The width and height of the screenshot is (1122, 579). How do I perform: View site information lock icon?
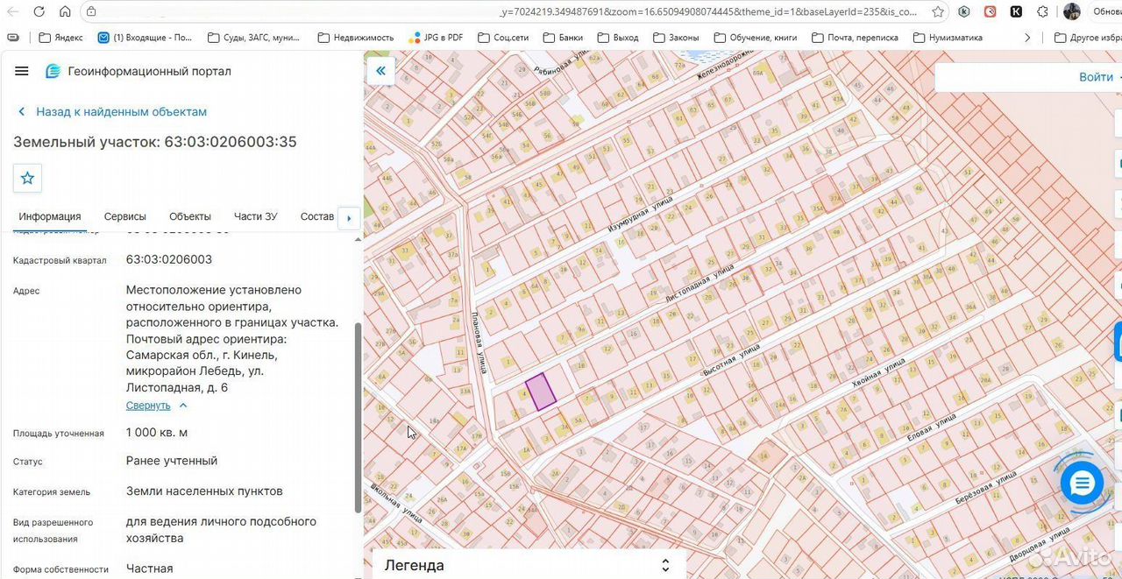coord(90,12)
